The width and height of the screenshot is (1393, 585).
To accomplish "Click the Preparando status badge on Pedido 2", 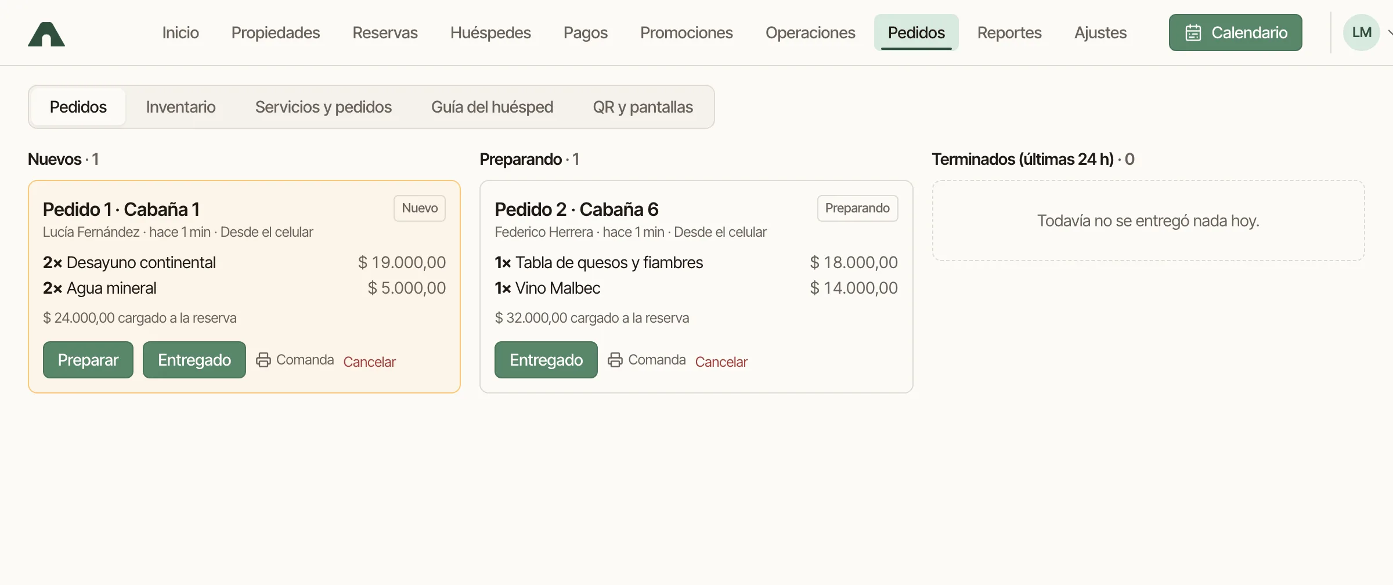I will click(857, 208).
